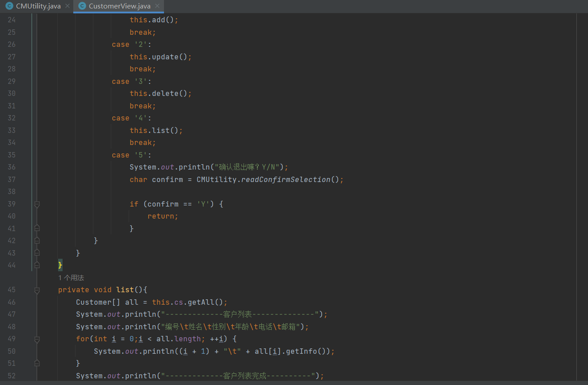Click the class icon on CustomerView.java tab
Image resolution: width=588 pixels, height=385 pixels.
pos(82,6)
